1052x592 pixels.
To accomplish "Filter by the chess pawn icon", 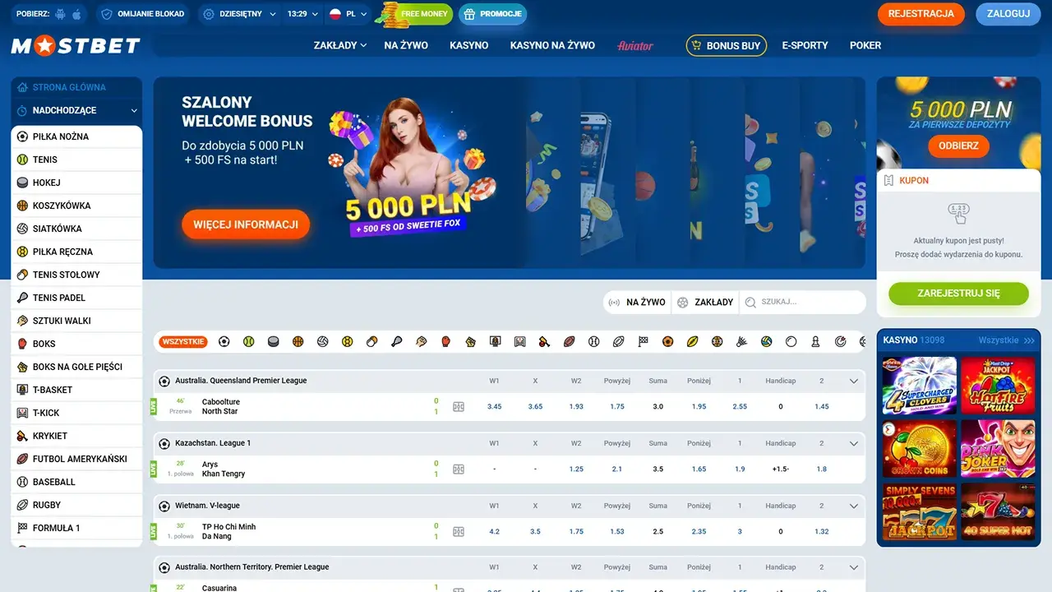I will [815, 341].
